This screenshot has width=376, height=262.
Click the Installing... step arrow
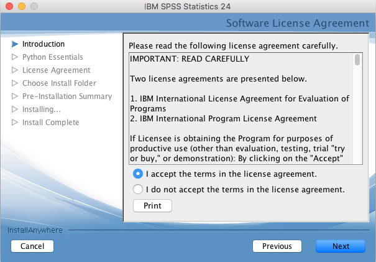click(15, 110)
